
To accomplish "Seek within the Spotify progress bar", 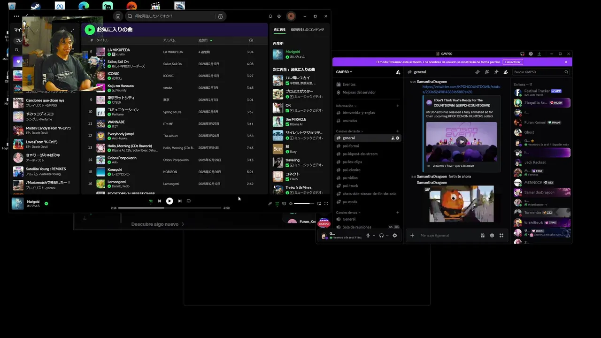I will coord(170,207).
